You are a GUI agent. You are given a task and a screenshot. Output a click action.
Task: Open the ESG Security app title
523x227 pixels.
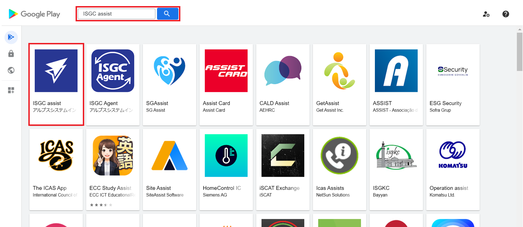pos(445,103)
